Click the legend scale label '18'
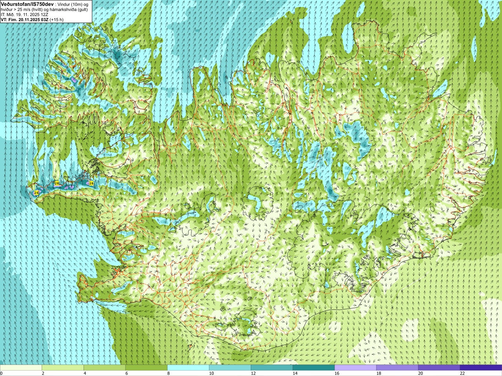The height and width of the screenshot is (376, 502). click(378, 373)
